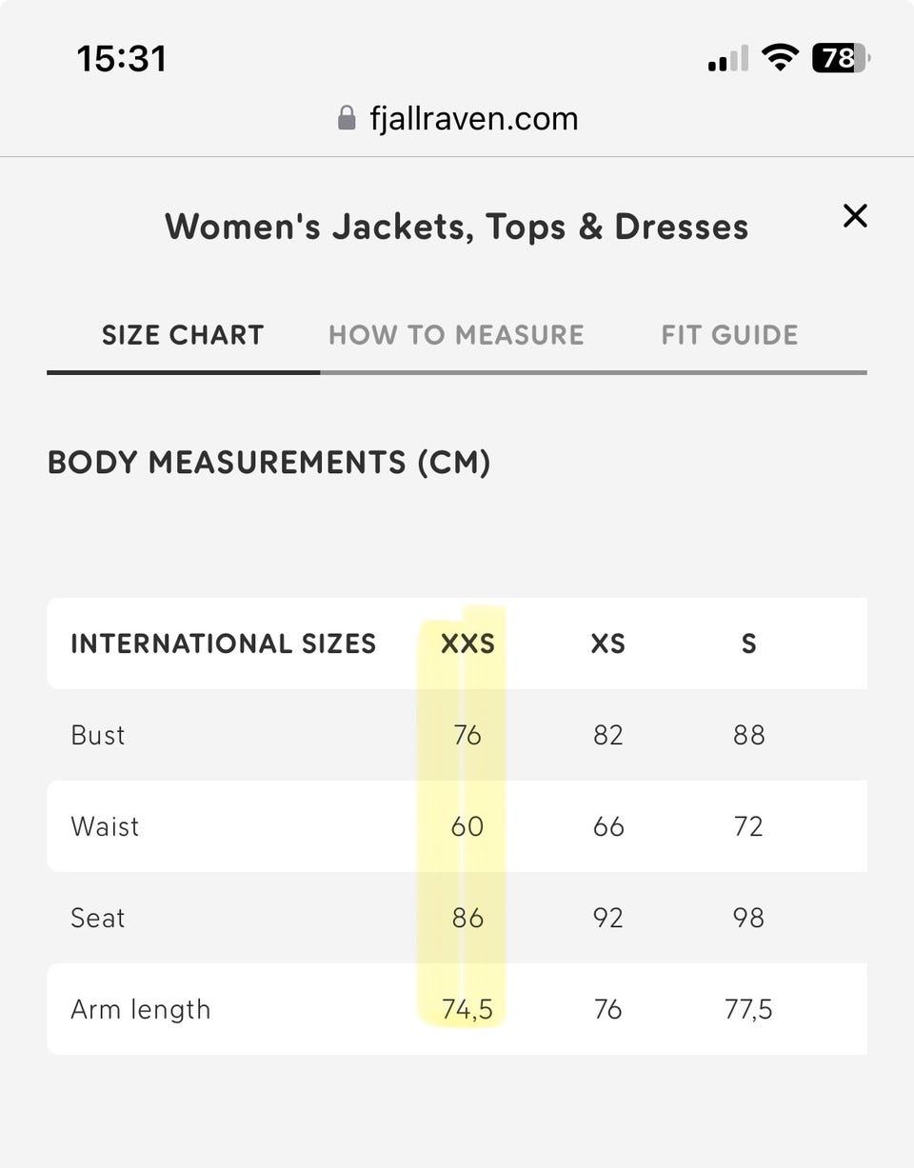Select the XS size column header
Image resolution: width=914 pixels, height=1168 pixels.
[x=608, y=643]
